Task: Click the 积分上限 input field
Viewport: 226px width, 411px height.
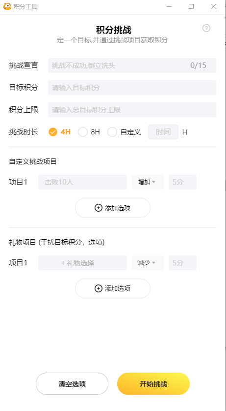Action: [132, 110]
